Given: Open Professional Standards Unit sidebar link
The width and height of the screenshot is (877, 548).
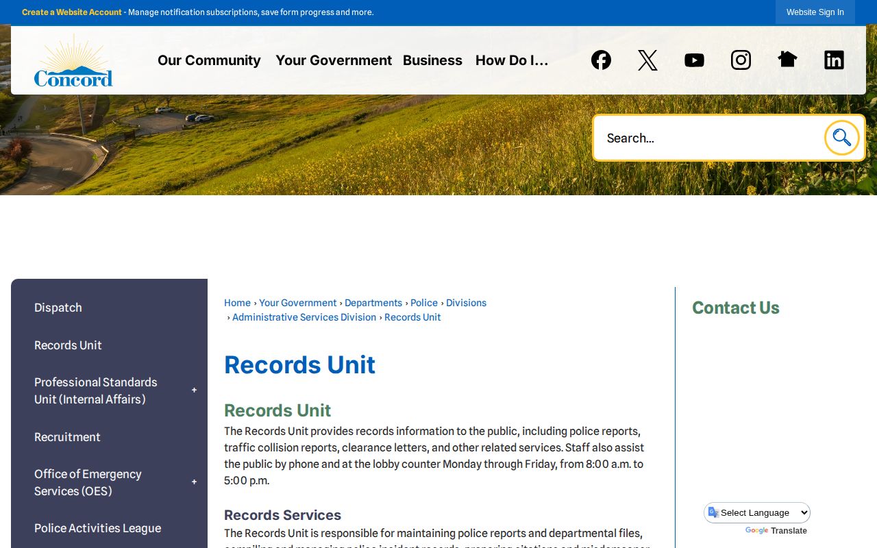Looking at the screenshot, I should pos(96,390).
